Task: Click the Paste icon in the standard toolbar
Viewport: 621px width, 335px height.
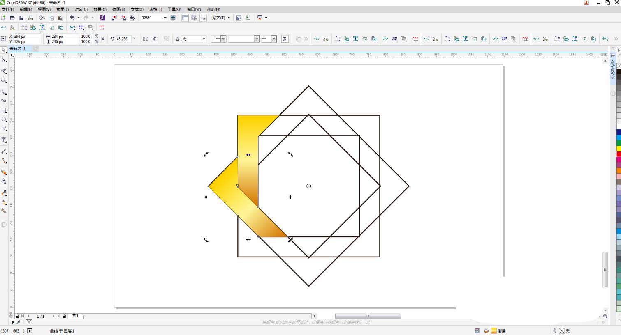Action: pos(60,18)
